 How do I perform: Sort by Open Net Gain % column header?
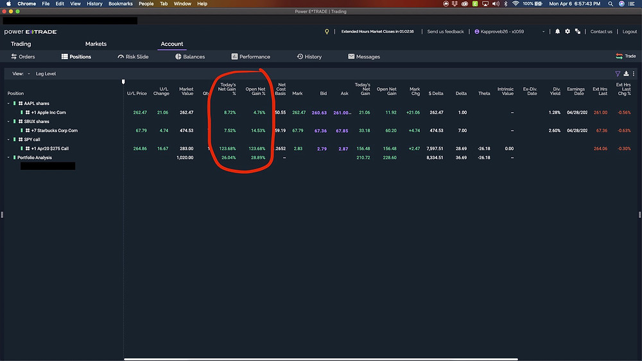click(255, 91)
